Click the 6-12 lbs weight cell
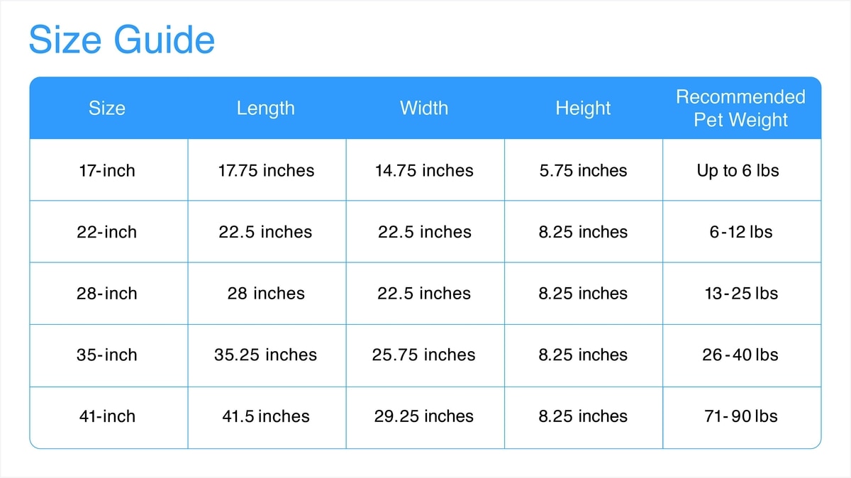The width and height of the screenshot is (851, 478). coord(741,232)
